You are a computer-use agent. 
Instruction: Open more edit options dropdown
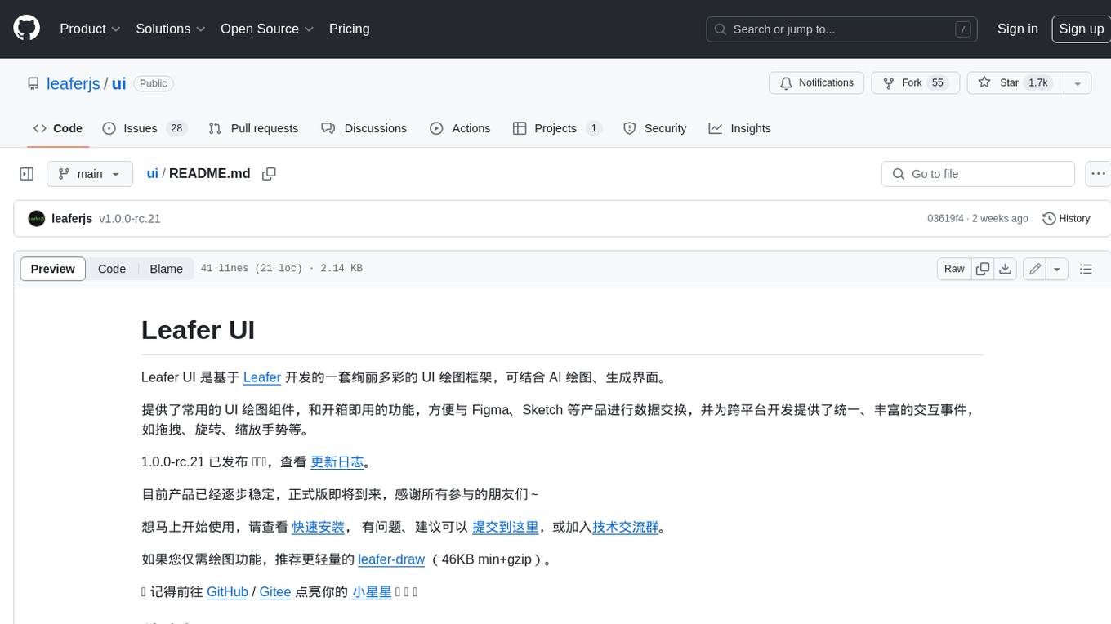(x=1057, y=269)
